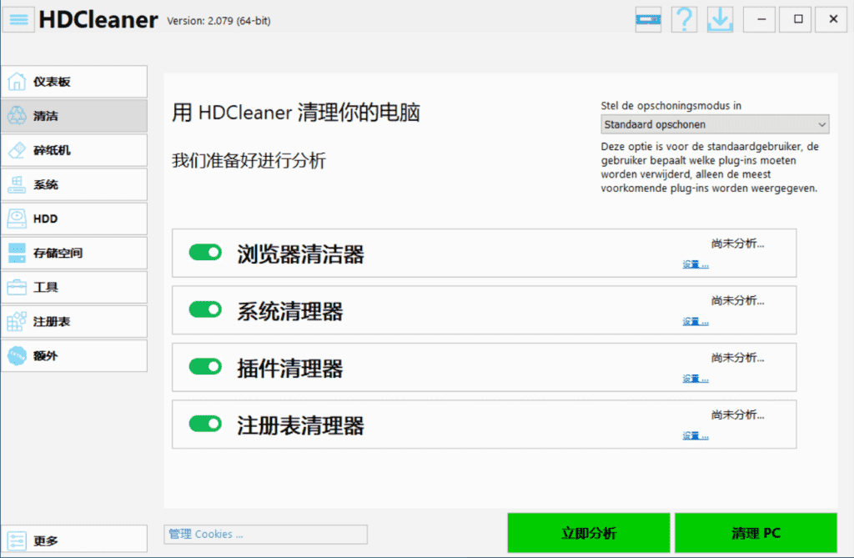
Task: Open the help question mark icon
Action: [x=684, y=18]
